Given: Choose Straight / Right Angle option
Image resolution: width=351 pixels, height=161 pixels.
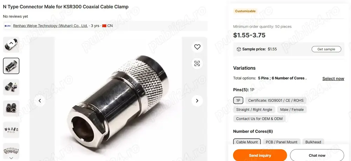Looking at the screenshot, I should point(254,110).
